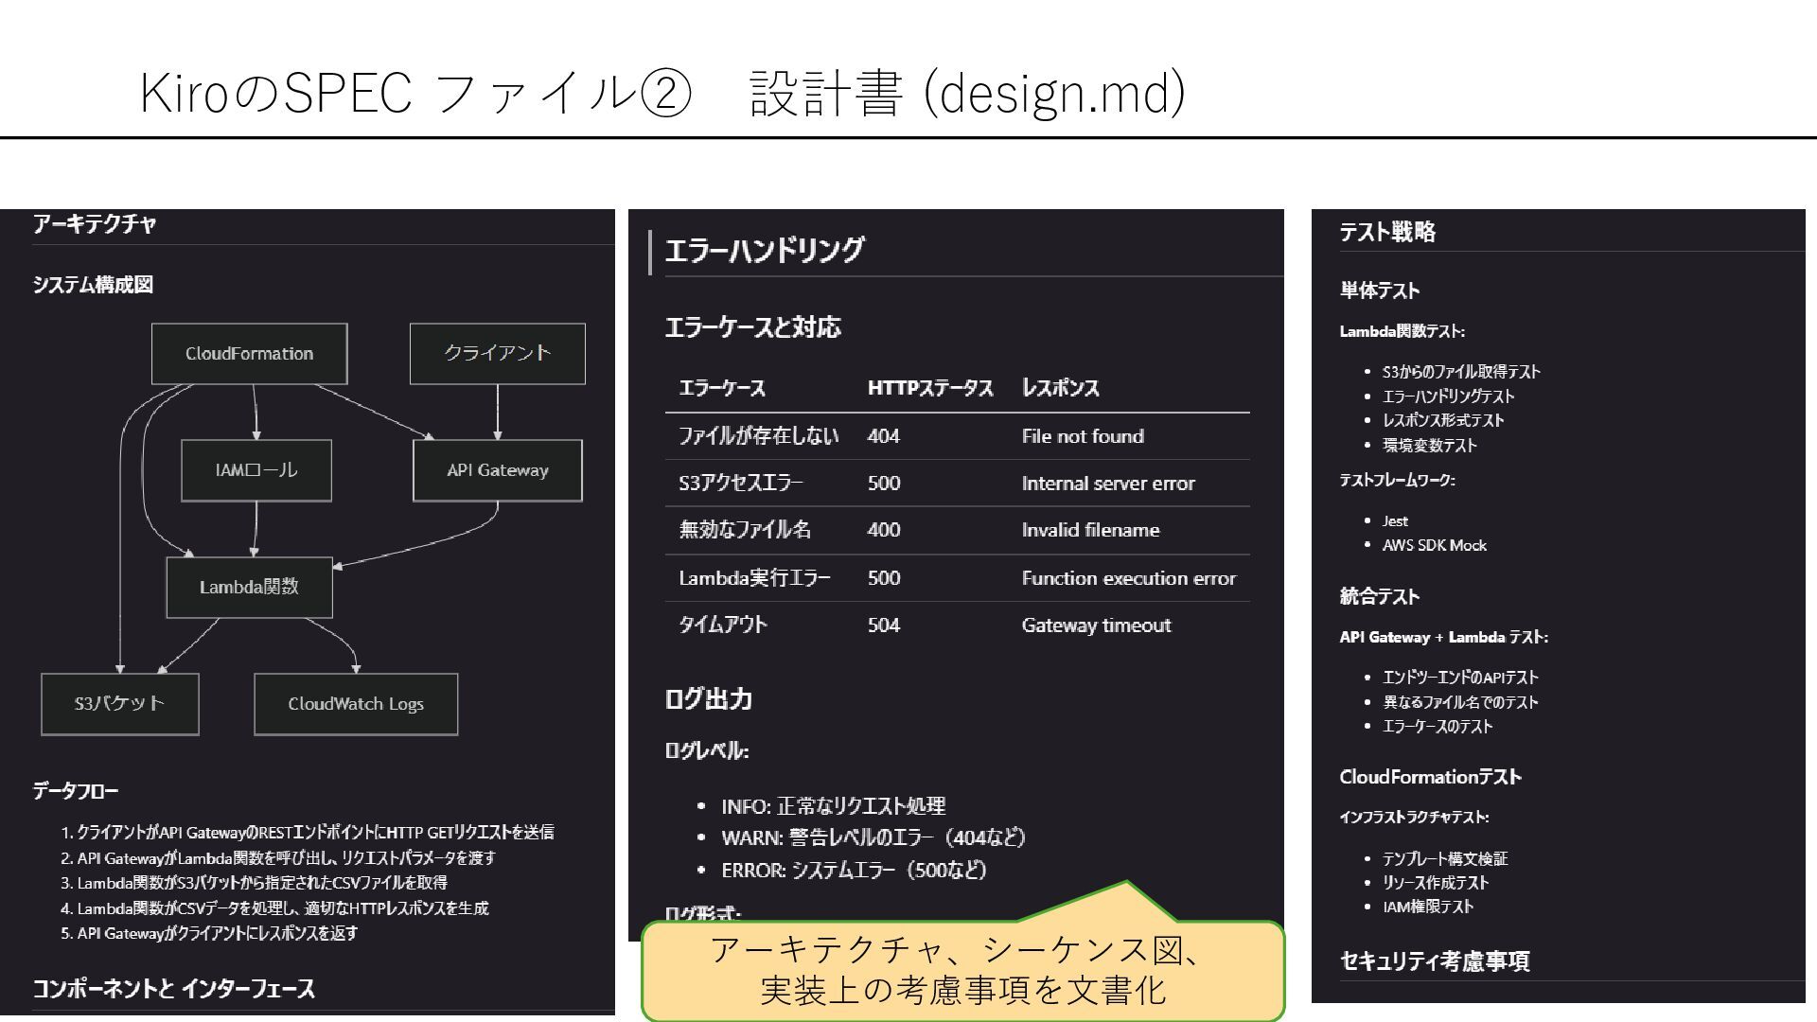Click the エラーケースと対応 subheading
The image size is (1817, 1022).
(x=752, y=328)
